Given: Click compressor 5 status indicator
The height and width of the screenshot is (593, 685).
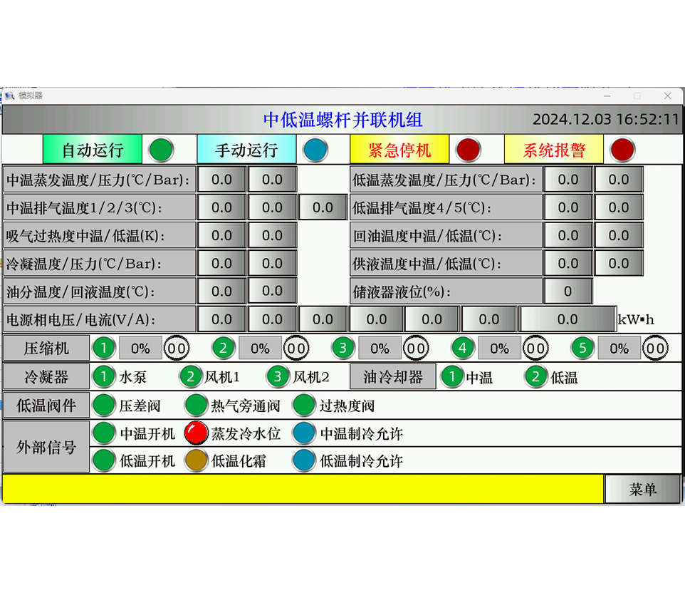Looking at the screenshot, I should point(582,348).
